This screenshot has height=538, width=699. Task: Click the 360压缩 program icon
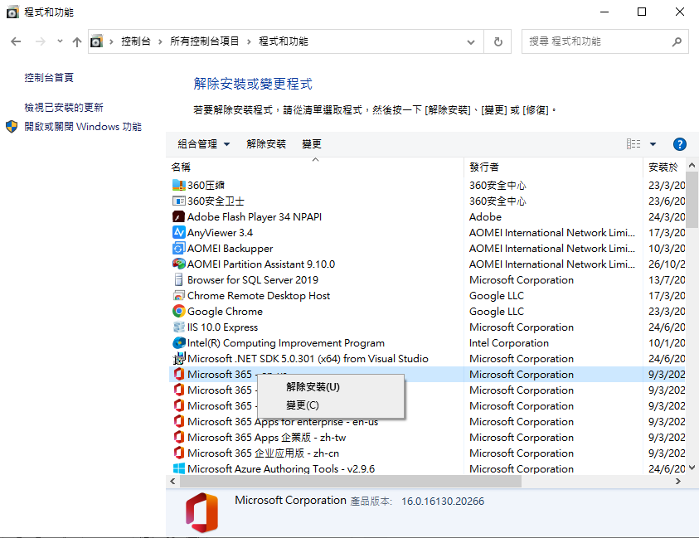(x=179, y=185)
